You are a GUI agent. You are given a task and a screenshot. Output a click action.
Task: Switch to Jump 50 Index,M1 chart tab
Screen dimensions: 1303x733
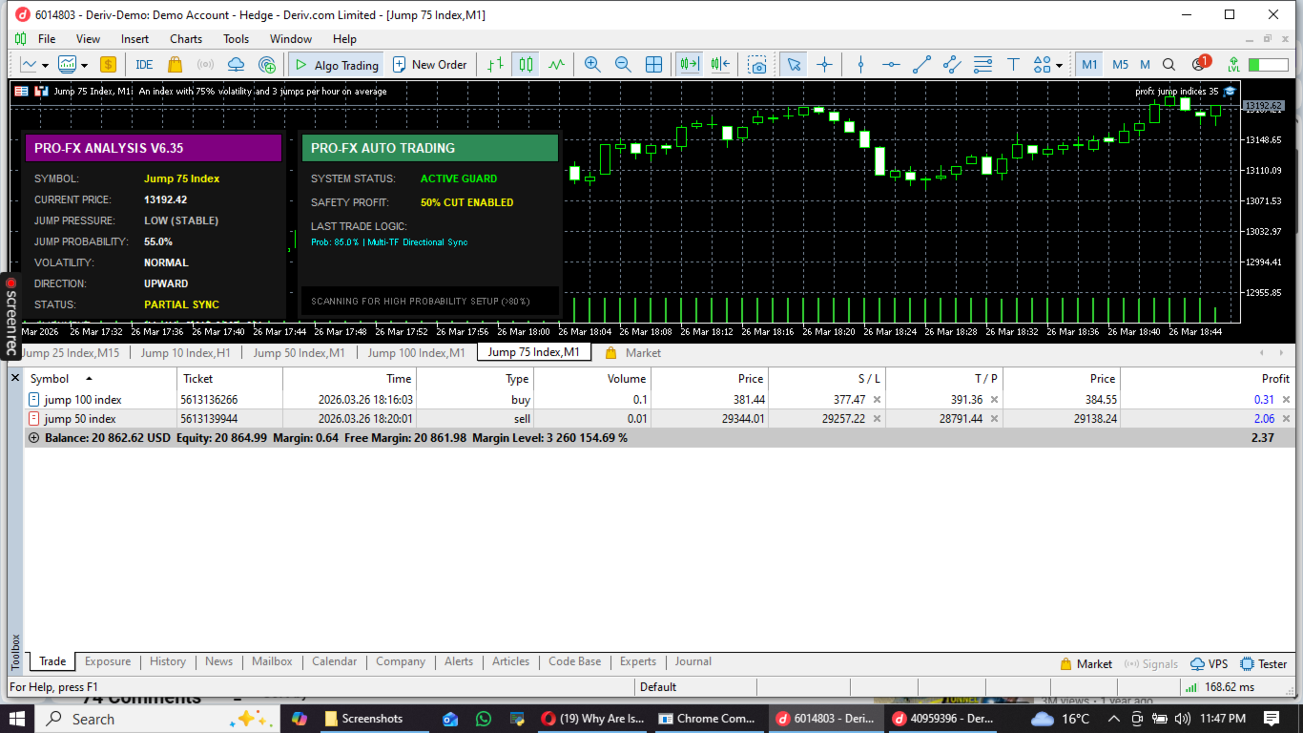click(x=299, y=353)
